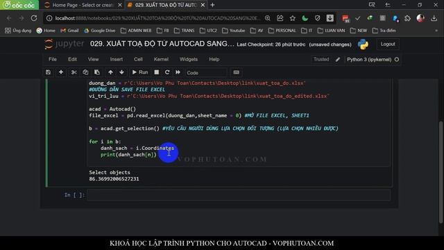
Task: Click the shield icon in address bar
Action: [318, 18]
